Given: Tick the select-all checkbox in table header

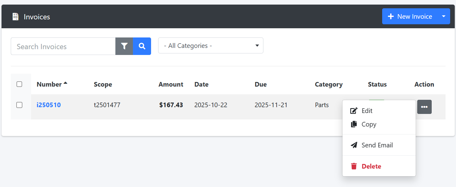Looking at the screenshot, I should (x=19, y=84).
